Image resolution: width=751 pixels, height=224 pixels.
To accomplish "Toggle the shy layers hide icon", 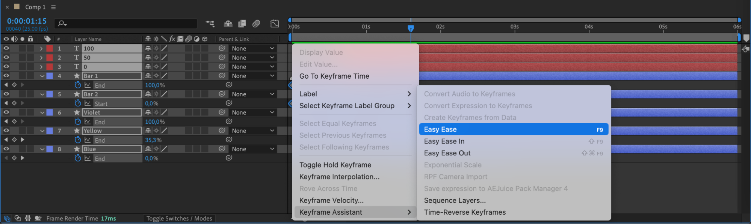I will tap(228, 24).
